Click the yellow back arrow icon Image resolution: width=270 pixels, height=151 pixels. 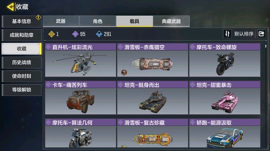[10, 7]
